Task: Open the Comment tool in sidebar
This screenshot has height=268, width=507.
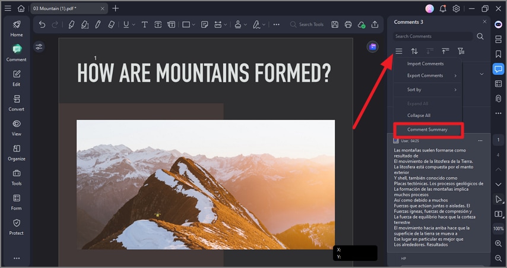Action: coord(17,53)
